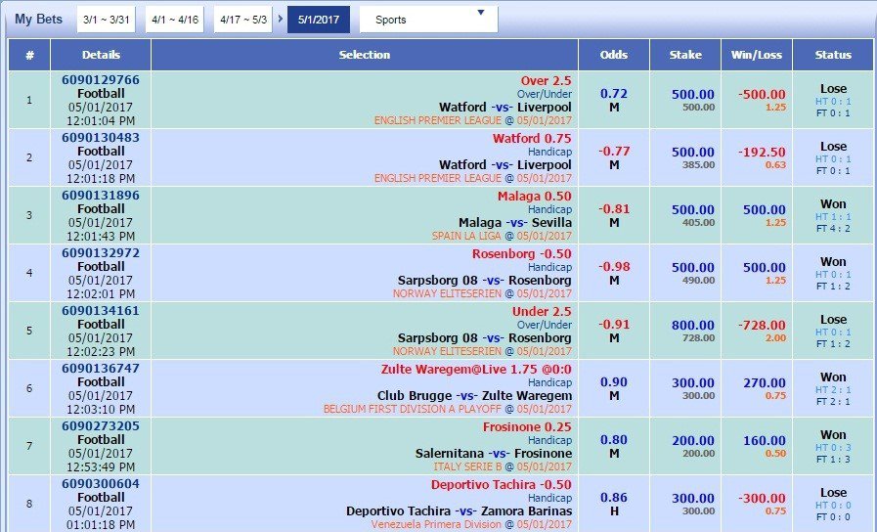Viewport: 877px width, 532px height.
Task: Click the Stake column header
Action: tap(685, 55)
